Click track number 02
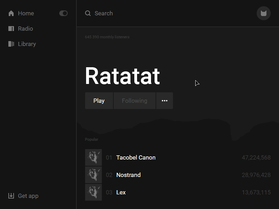The width and height of the screenshot is (279, 209). pyautogui.click(x=109, y=175)
